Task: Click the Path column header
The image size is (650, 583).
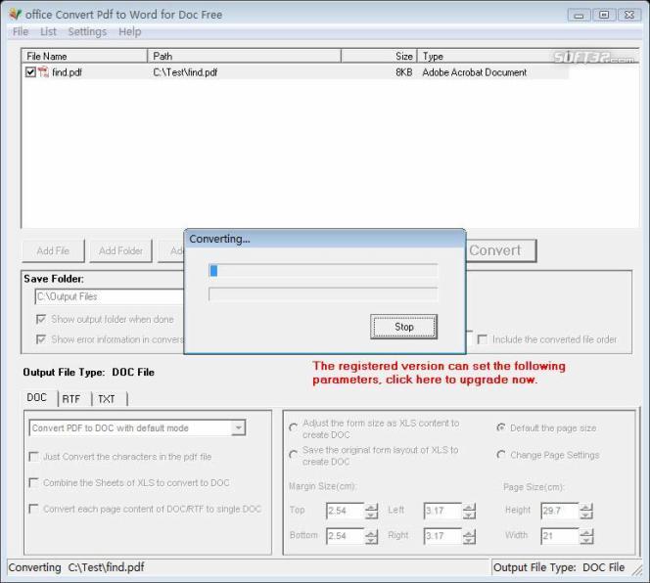Action: pos(244,56)
